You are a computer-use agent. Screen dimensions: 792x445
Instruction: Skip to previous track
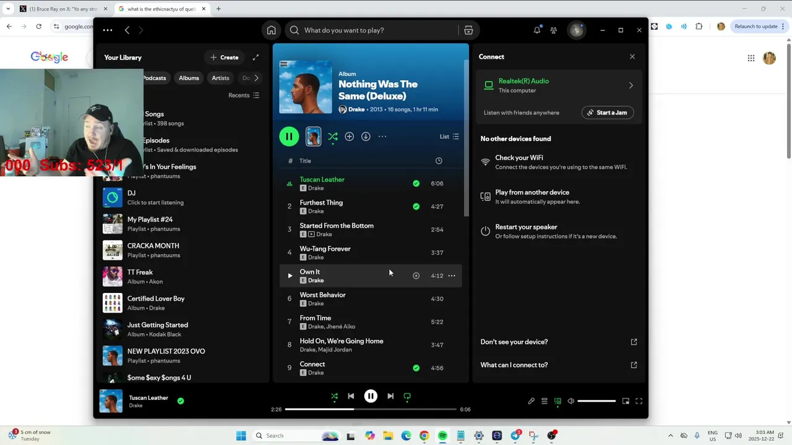[x=351, y=396]
